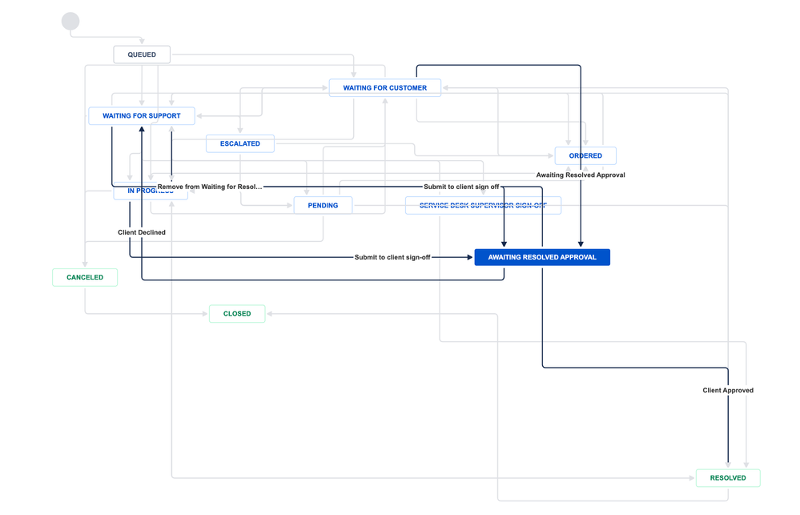Select the ORDERED status node
This screenshot has height=515, width=800.
585,155
